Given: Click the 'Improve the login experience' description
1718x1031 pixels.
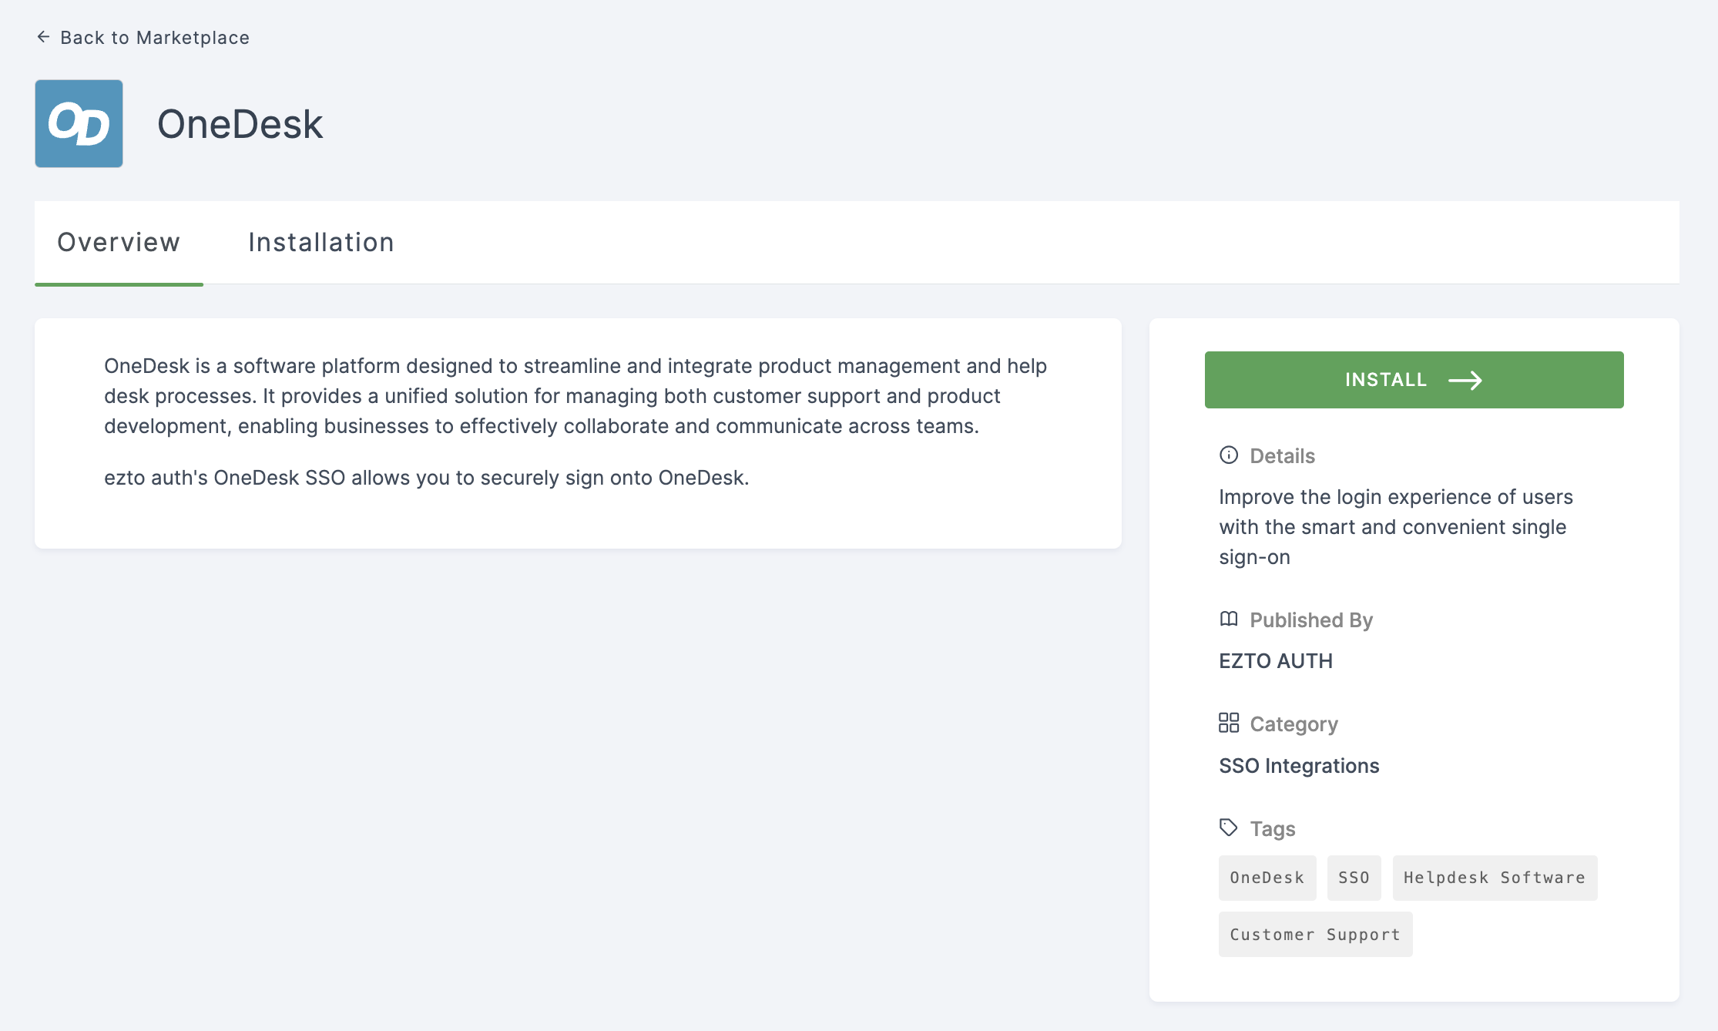Looking at the screenshot, I should (x=1396, y=527).
